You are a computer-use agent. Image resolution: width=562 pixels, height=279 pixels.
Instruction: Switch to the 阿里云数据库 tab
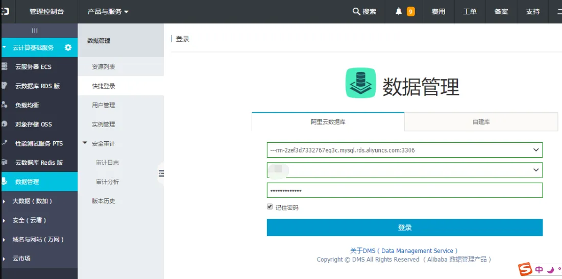coord(328,122)
